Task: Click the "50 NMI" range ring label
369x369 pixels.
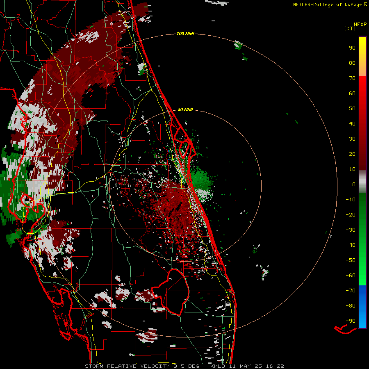Action: click(x=185, y=109)
